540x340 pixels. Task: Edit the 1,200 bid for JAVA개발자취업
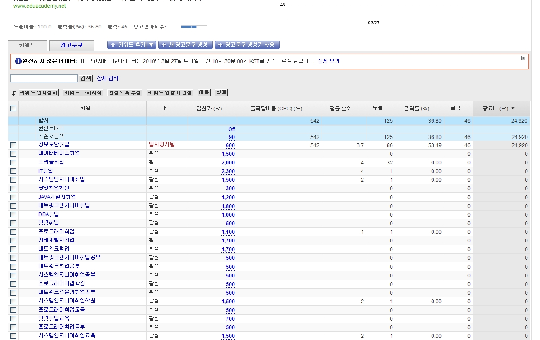click(x=228, y=198)
